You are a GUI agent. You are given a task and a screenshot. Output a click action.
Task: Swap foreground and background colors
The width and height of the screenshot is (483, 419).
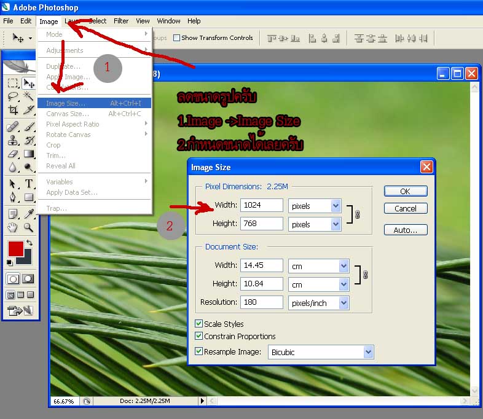[x=29, y=243]
